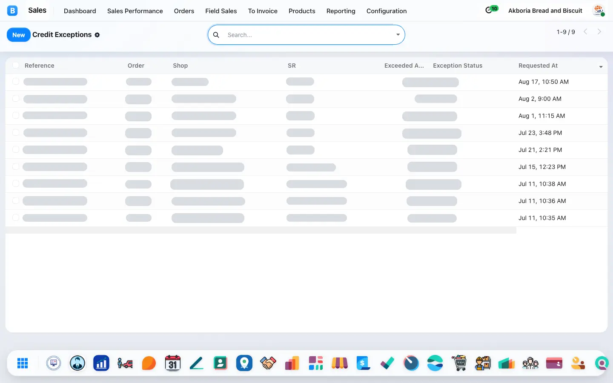Go to previous page arrow

pos(585,31)
